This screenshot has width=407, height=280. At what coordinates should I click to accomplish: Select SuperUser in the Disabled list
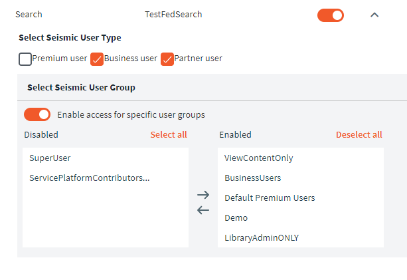[50, 158]
